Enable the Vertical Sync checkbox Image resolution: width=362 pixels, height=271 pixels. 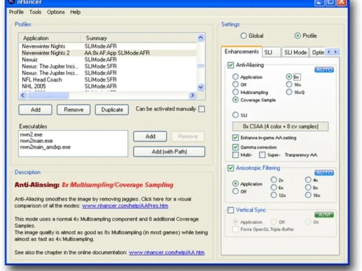230,210
